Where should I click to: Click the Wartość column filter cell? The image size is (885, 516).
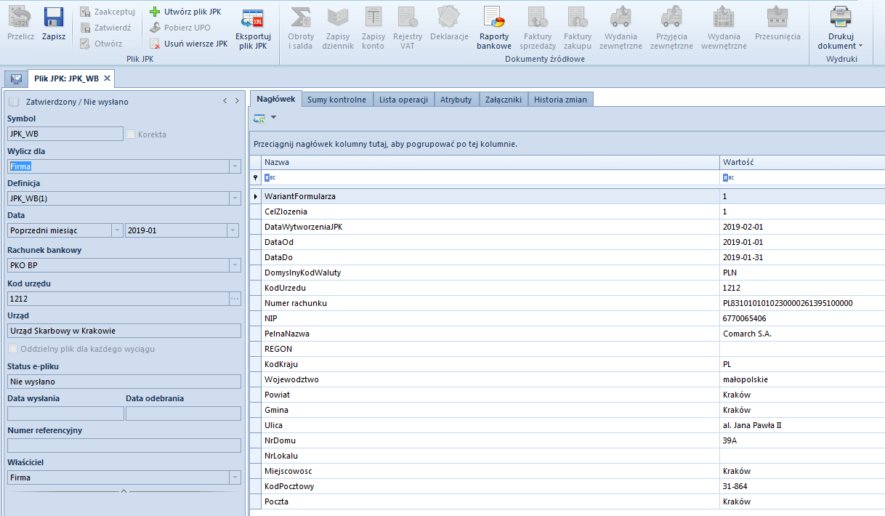click(x=802, y=177)
